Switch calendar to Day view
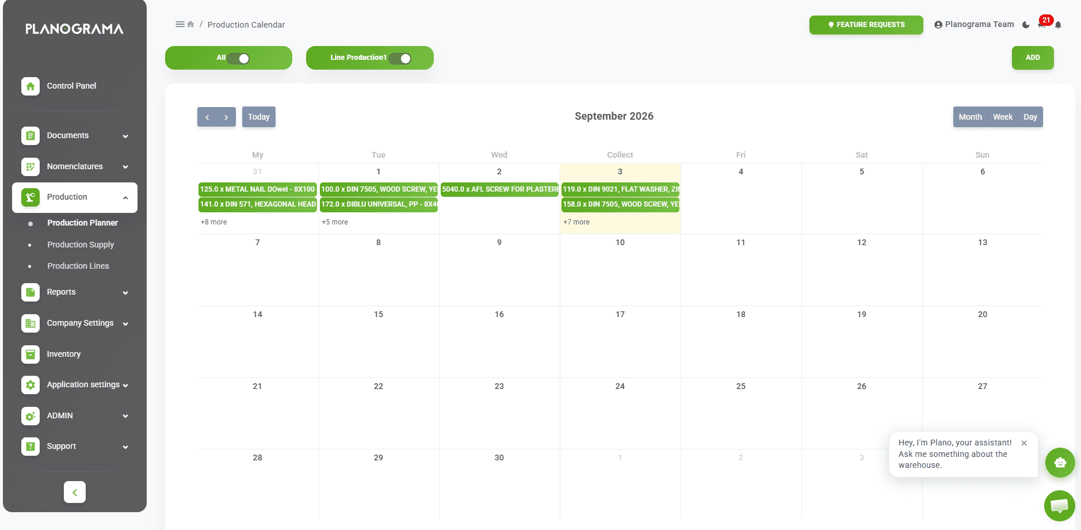Image resolution: width=1081 pixels, height=530 pixels. pos(1030,117)
